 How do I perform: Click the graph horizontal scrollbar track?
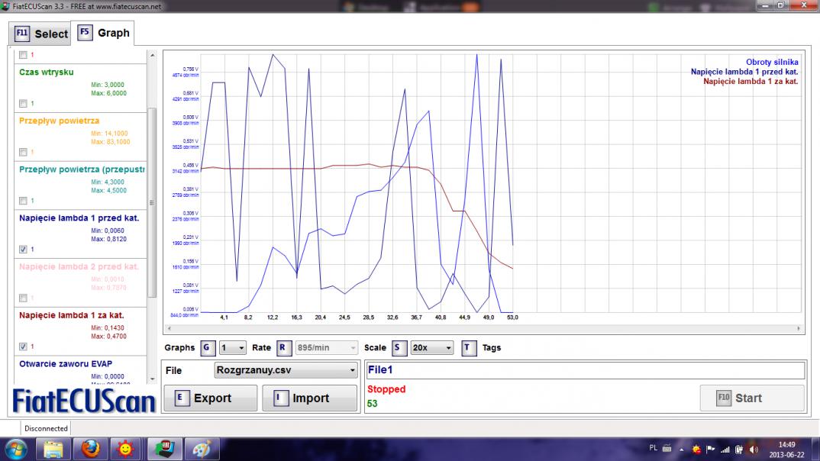coord(483,329)
